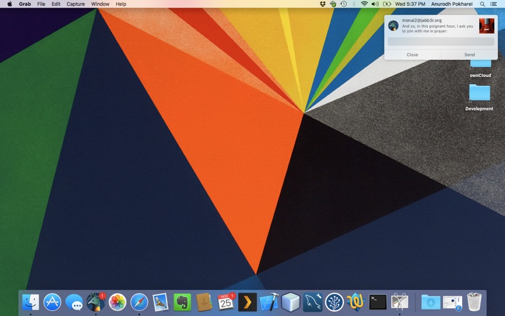Click the Dropbox menu bar icon
This screenshot has width=505, height=316.
point(323,4)
